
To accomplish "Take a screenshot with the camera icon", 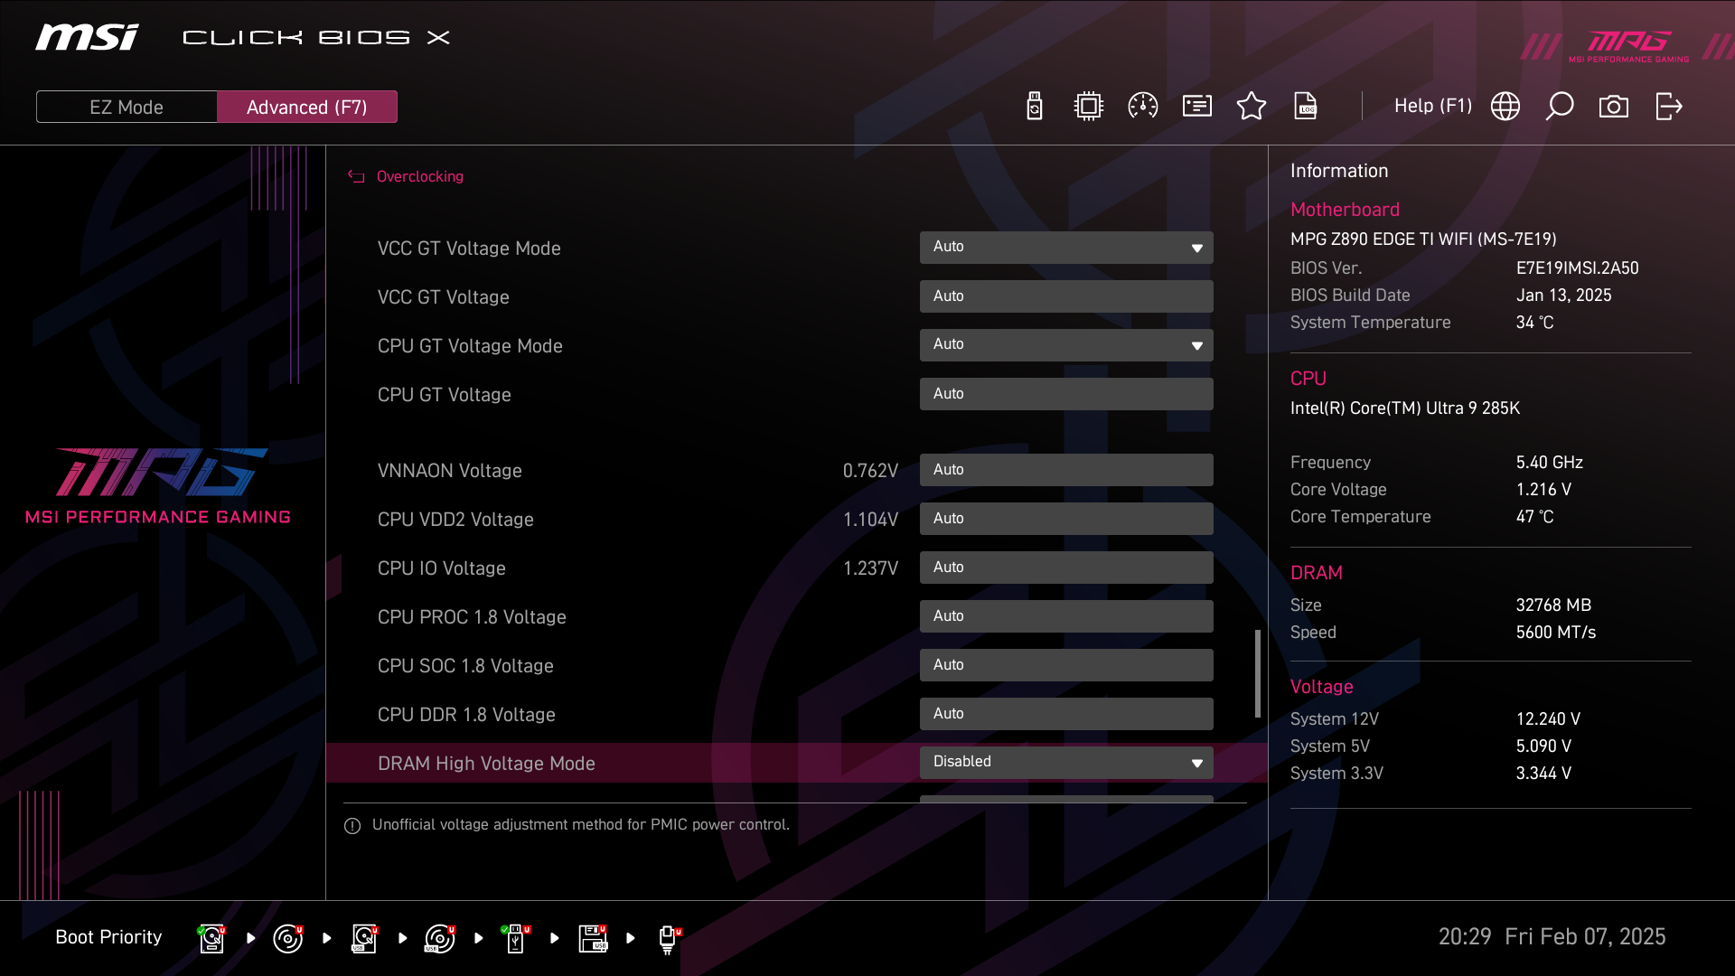I will [x=1614, y=107].
